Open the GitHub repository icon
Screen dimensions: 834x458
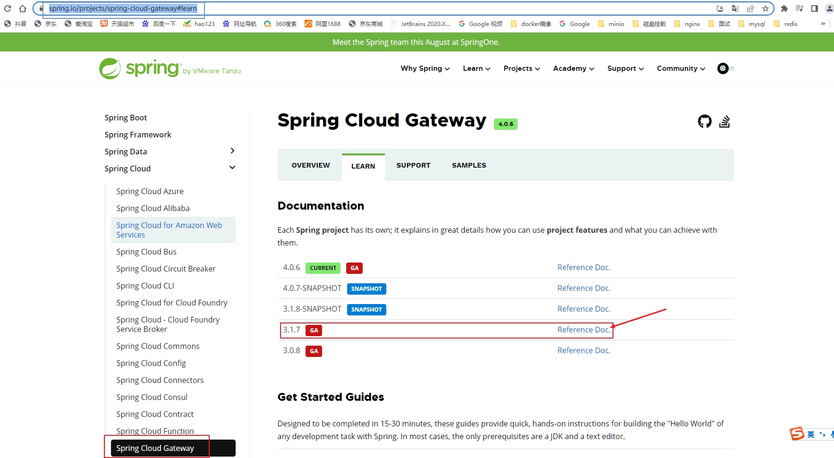click(x=705, y=121)
